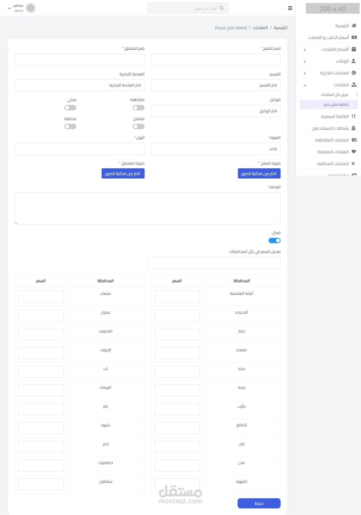Click the price list sort icon
This screenshot has height=515, width=361.
tap(353, 116)
